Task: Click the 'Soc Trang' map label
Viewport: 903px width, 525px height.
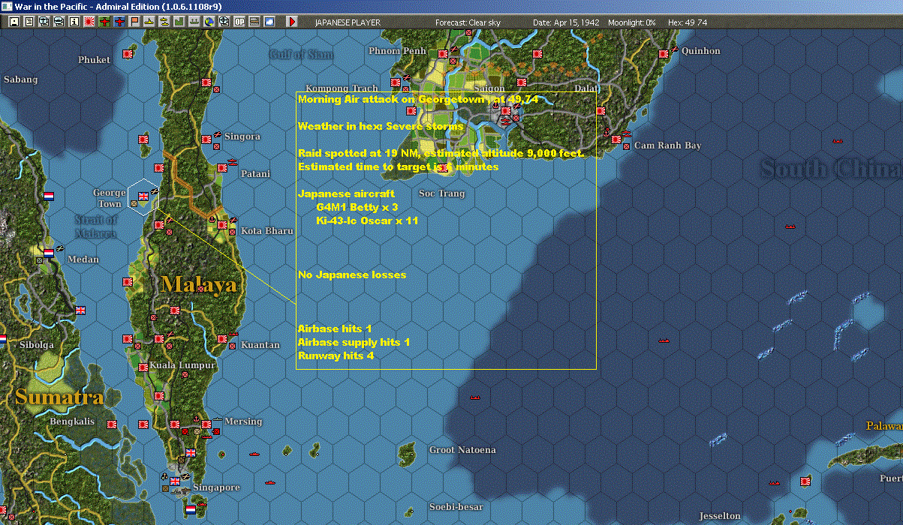Action: (x=441, y=193)
